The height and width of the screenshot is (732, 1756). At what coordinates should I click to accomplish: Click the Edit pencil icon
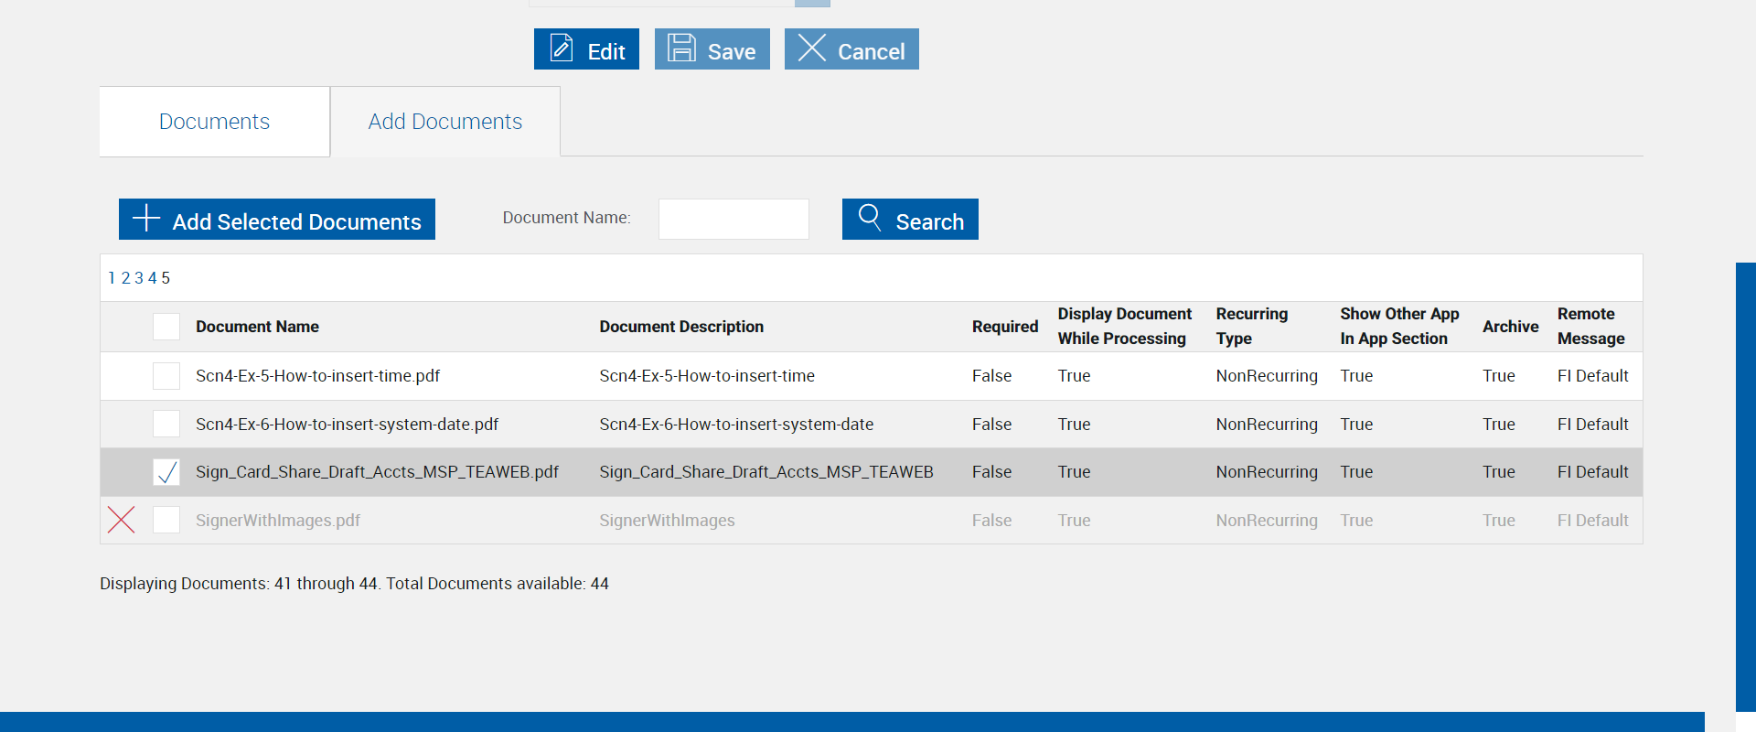click(x=562, y=48)
